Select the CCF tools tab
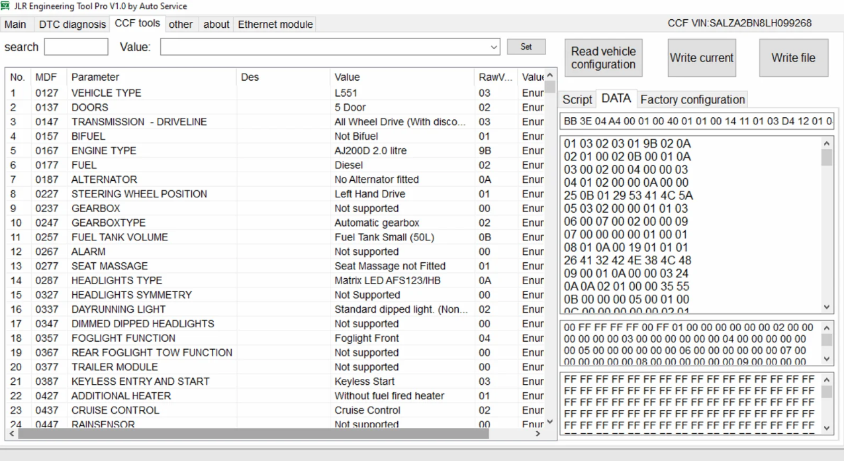The height and width of the screenshot is (461, 844). point(137,23)
